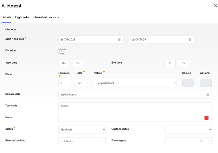Click the Start time hour field
This screenshot has height=153, width=218.
coord(64,63)
